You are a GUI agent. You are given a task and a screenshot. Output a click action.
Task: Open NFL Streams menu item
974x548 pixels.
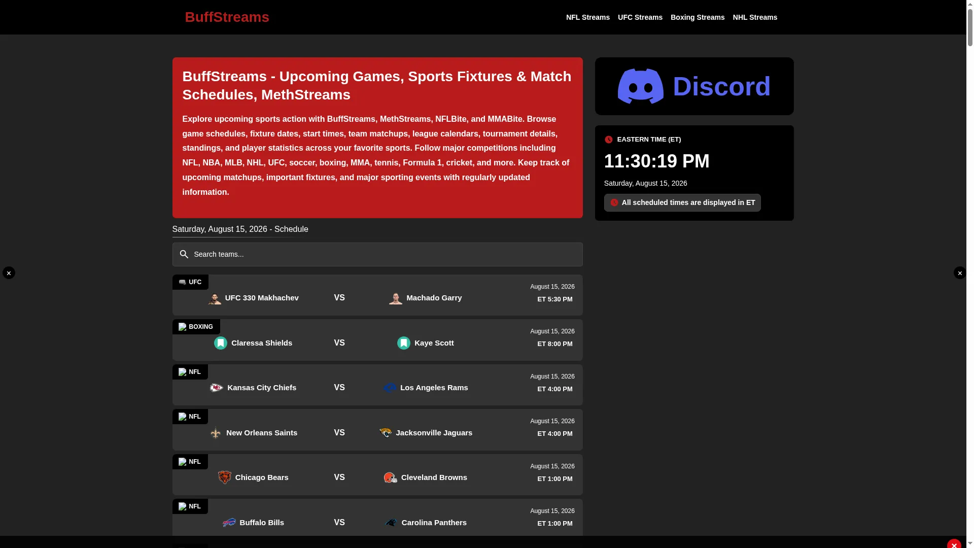(x=588, y=17)
